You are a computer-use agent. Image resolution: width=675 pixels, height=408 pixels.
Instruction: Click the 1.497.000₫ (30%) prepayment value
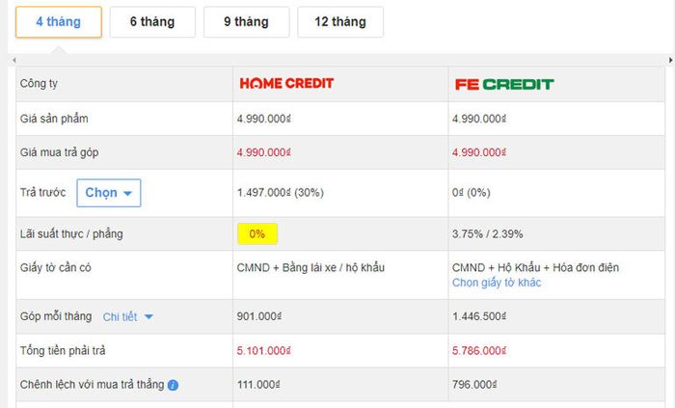pyautogui.click(x=281, y=192)
